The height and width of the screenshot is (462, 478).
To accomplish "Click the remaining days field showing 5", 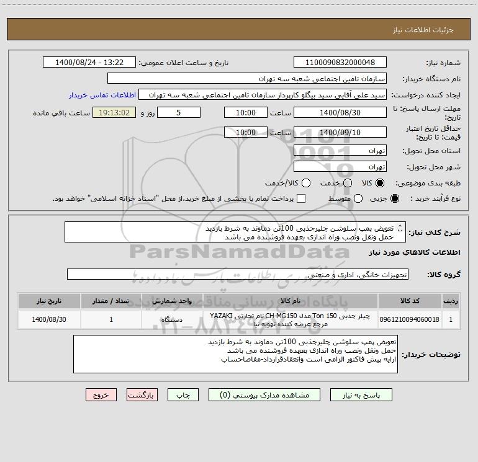I will pyautogui.click(x=179, y=112).
